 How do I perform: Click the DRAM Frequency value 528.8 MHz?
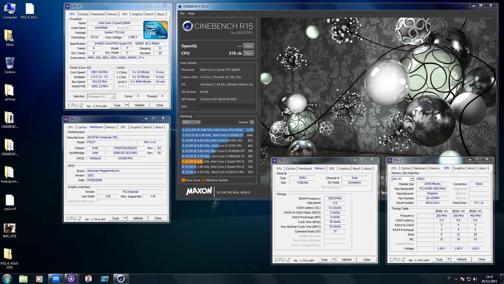click(x=335, y=198)
